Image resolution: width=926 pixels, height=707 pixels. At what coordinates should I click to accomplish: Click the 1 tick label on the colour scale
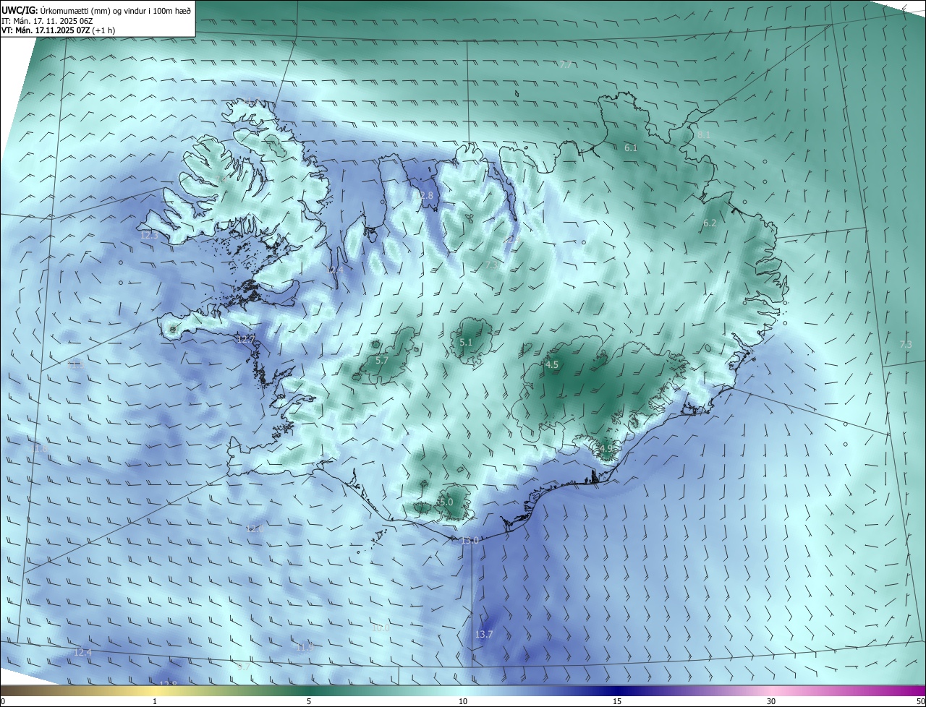pos(155,701)
